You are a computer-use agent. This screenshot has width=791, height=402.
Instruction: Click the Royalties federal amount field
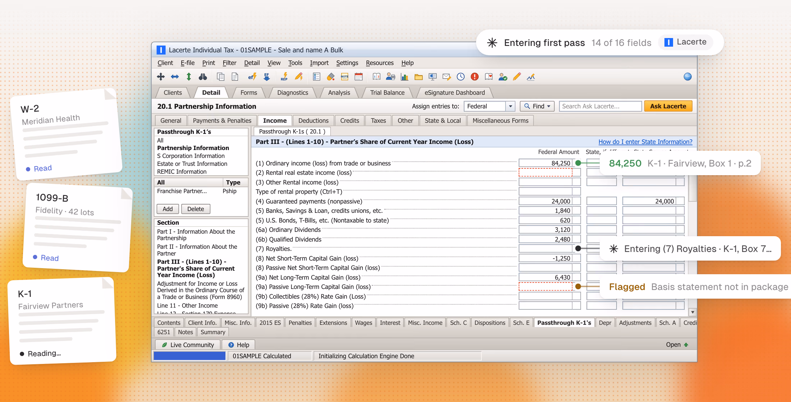(x=545, y=249)
